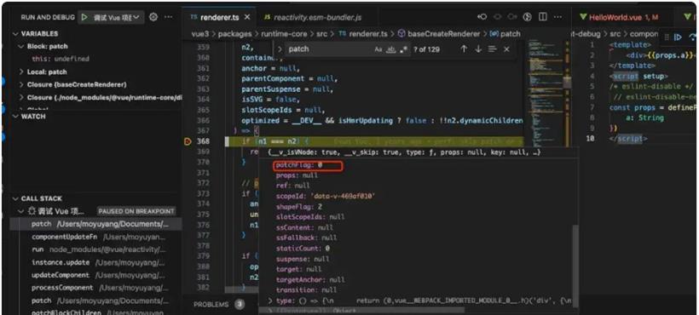This screenshot has width=699, height=315.
Task: Toggle Find in Selection icon
Action: coord(492,49)
